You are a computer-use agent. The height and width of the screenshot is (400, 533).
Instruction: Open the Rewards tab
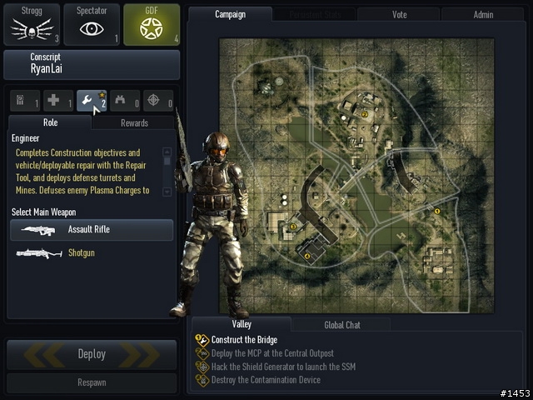click(134, 122)
